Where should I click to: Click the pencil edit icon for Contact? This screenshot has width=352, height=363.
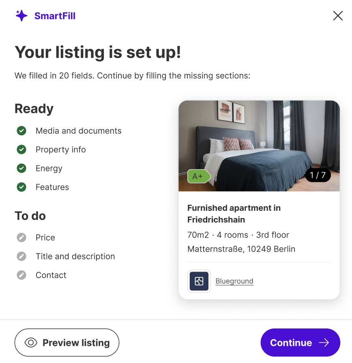click(21, 275)
